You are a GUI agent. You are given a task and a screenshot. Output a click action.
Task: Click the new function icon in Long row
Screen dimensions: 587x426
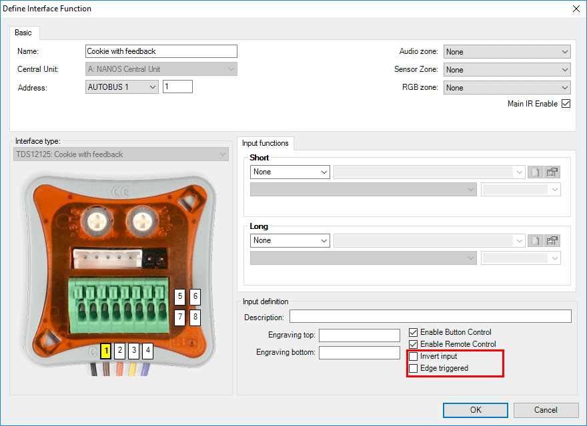click(x=535, y=240)
